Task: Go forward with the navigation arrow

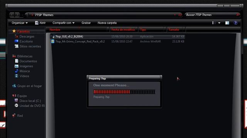Action: pos(17,15)
